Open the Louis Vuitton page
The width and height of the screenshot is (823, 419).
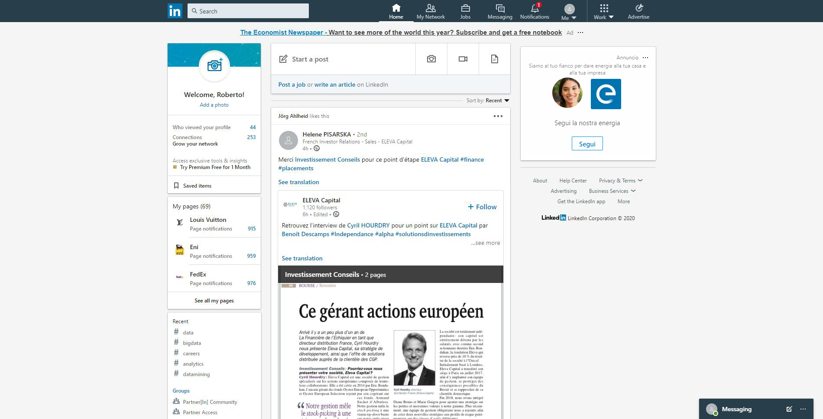[x=208, y=220]
